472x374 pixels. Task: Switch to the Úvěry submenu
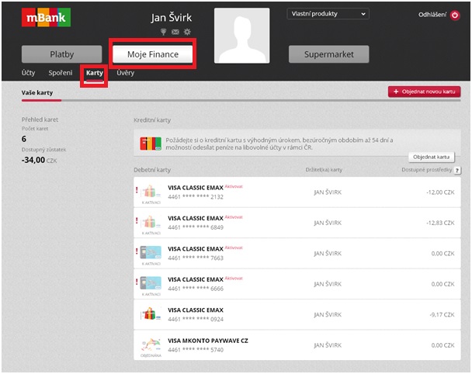[x=126, y=73]
